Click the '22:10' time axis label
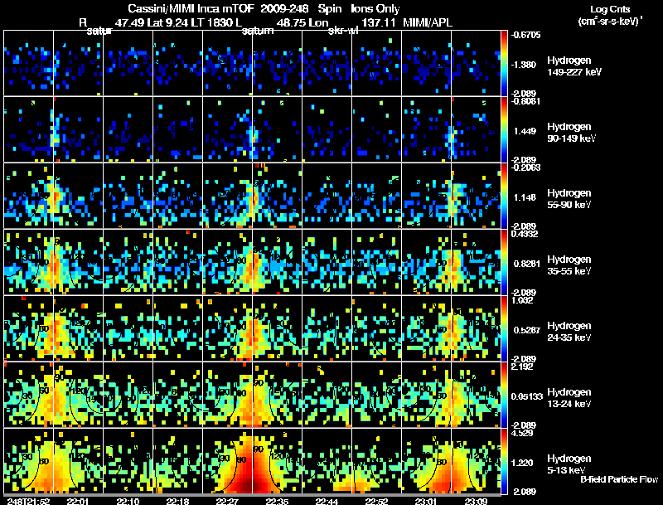The image size is (663, 505). click(128, 502)
